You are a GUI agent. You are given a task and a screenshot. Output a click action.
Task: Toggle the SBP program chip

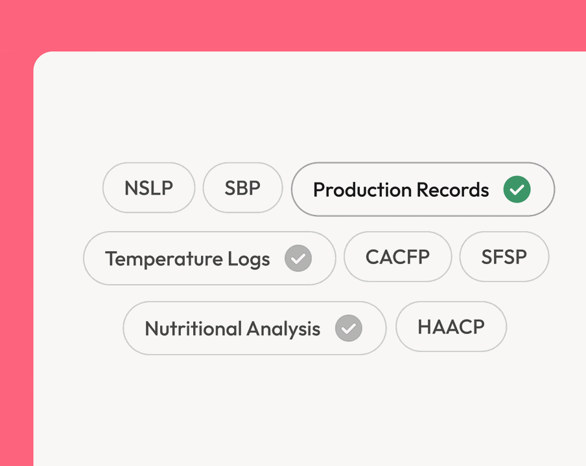point(242,188)
